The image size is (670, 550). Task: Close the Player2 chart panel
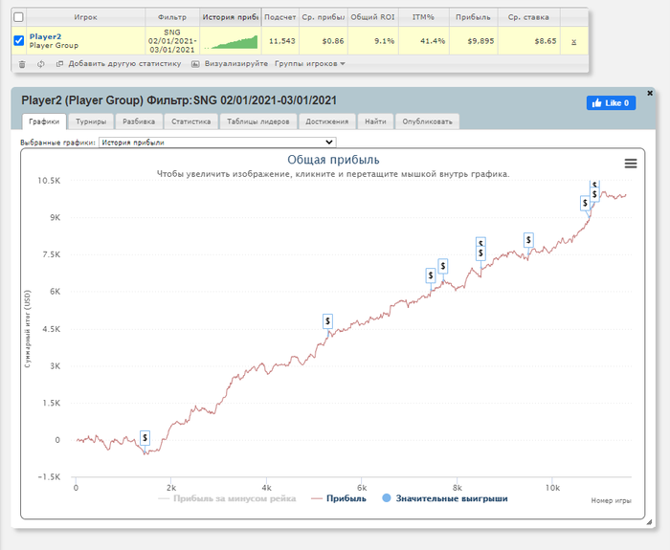click(x=650, y=93)
